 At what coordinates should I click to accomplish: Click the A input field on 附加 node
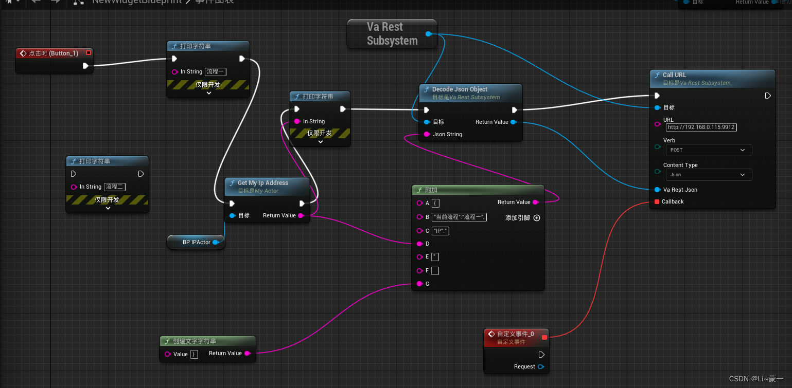click(x=435, y=204)
